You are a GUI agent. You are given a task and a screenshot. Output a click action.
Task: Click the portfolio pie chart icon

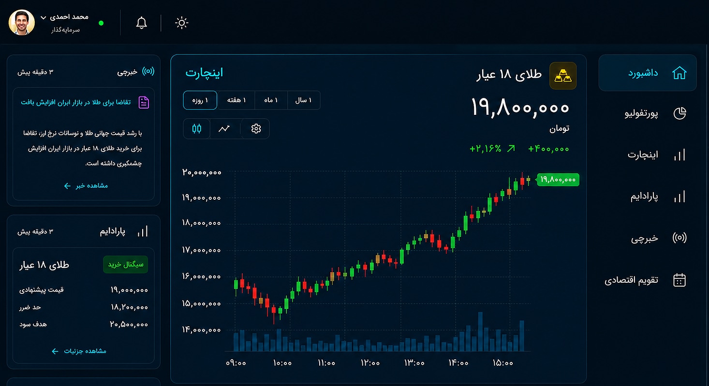tap(679, 113)
